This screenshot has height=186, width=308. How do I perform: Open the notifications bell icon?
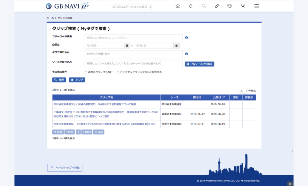click(191, 6)
